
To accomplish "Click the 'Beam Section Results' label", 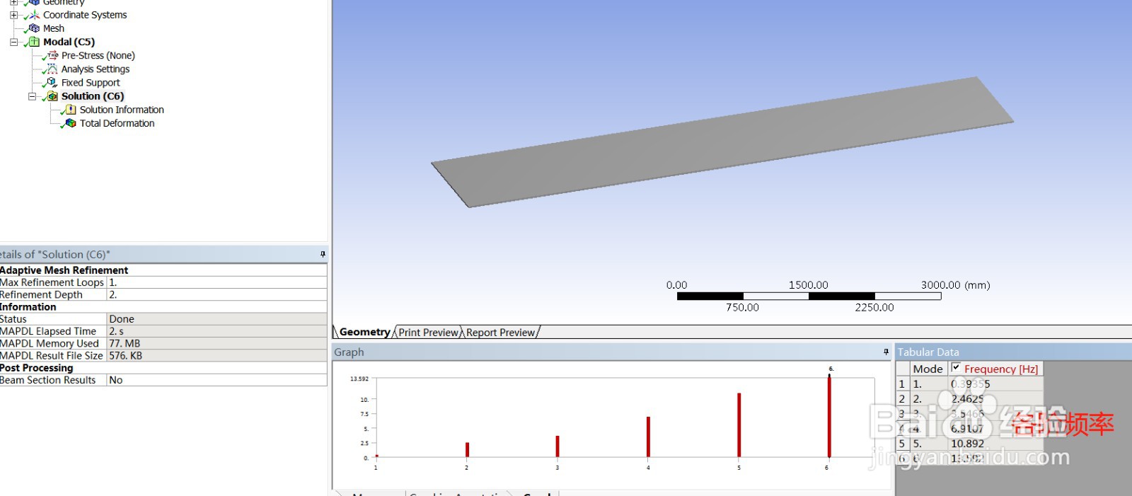I will [47, 380].
